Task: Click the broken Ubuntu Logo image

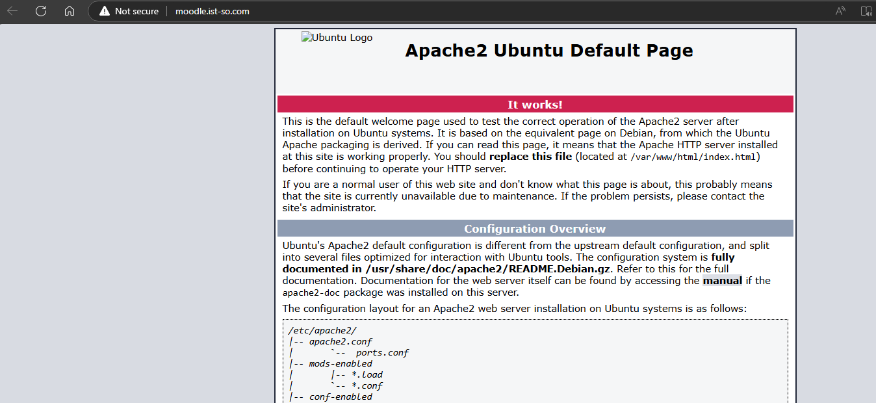Action: (x=337, y=38)
